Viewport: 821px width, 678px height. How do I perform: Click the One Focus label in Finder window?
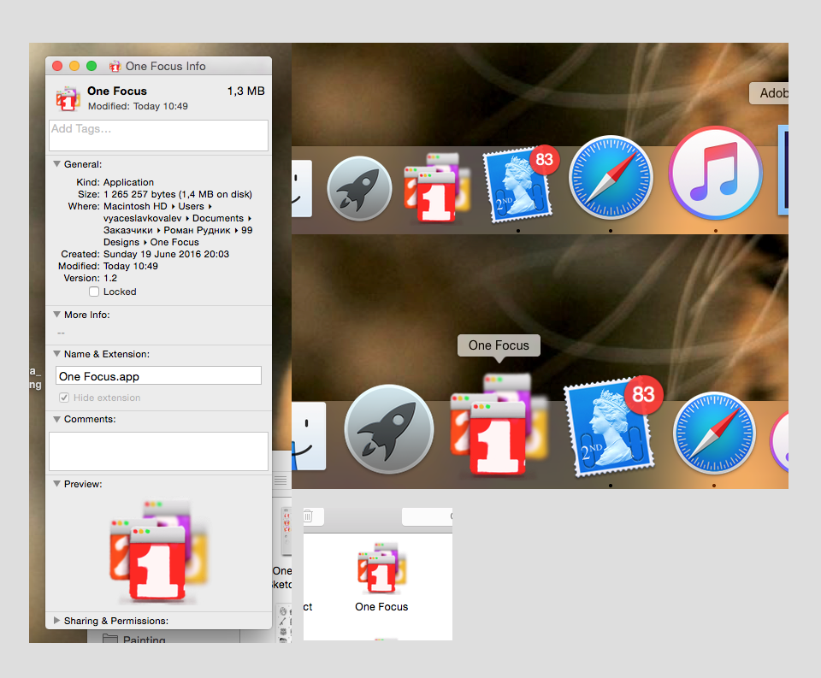[x=381, y=607]
